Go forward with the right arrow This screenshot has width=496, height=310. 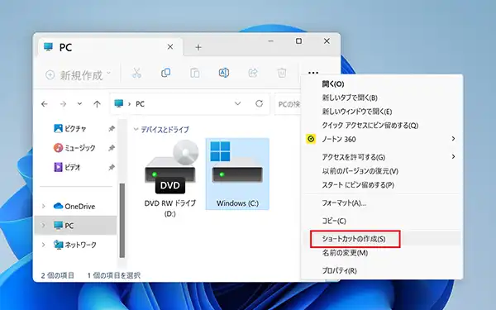[63, 104]
